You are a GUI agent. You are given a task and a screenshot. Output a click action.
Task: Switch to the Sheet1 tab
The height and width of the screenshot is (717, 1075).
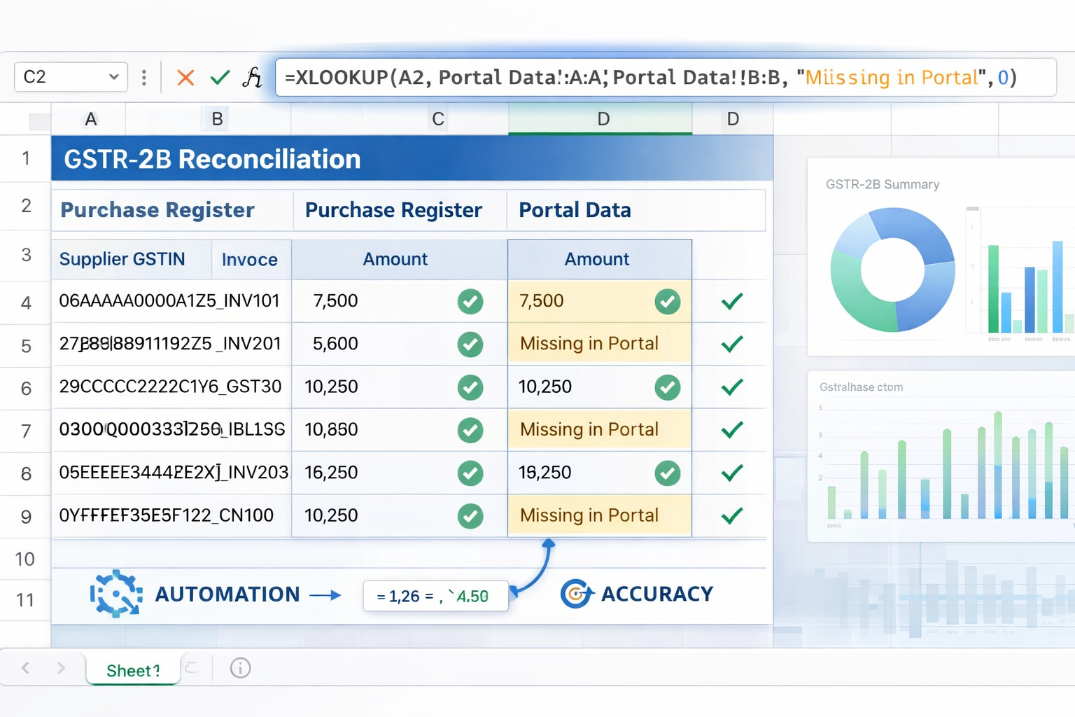[132, 669]
